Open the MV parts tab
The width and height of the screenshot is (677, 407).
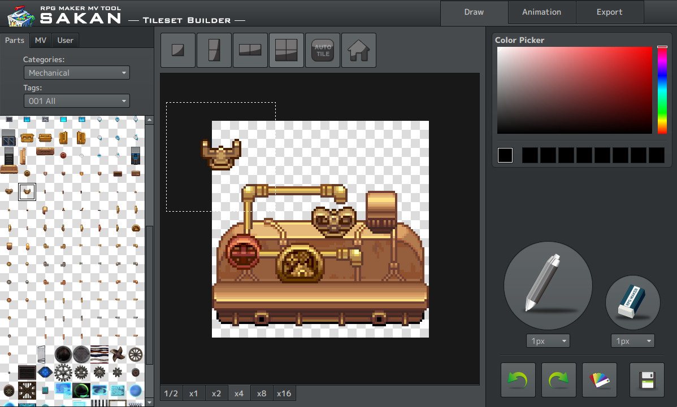click(x=40, y=40)
